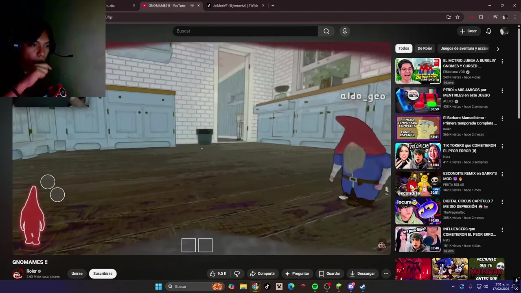This screenshot has height=293, width=521.
Task: Open DIGITAL CIRCUS CAPITULO 7 thumbnail
Action: (418, 211)
